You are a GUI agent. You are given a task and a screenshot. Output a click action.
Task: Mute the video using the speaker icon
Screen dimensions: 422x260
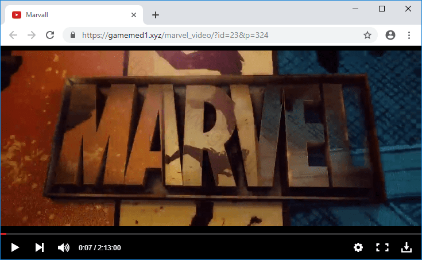63,247
